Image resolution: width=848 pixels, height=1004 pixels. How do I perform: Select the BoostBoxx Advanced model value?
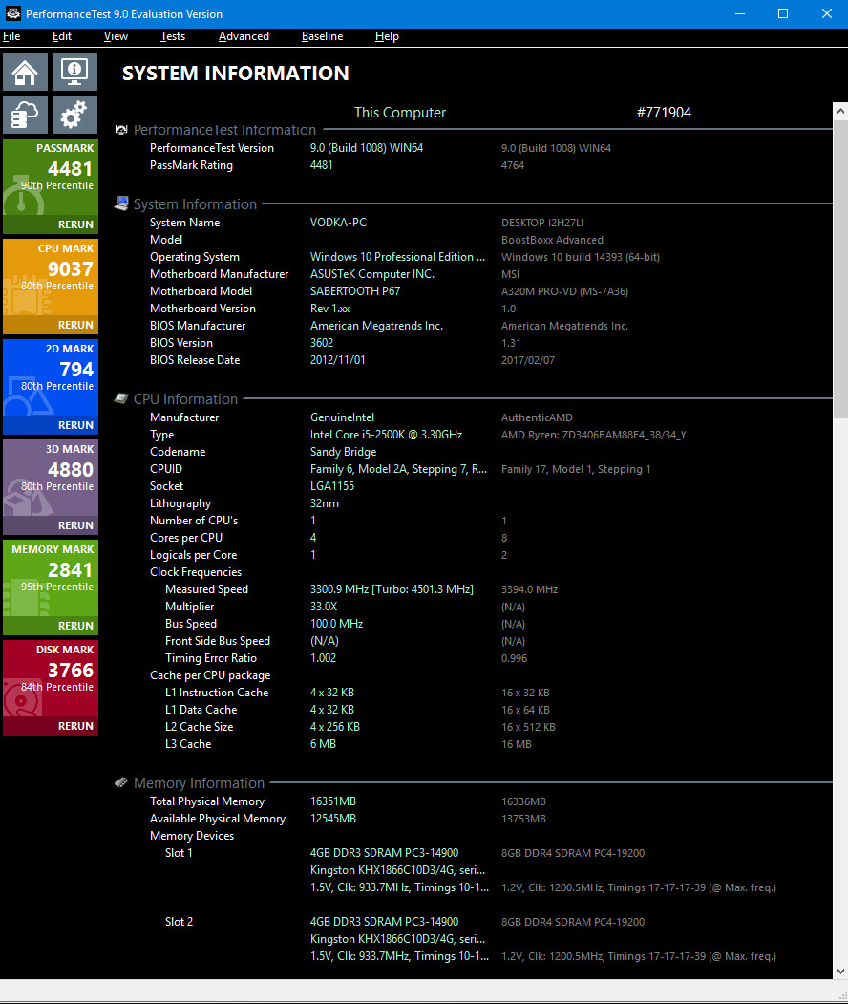click(552, 240)
